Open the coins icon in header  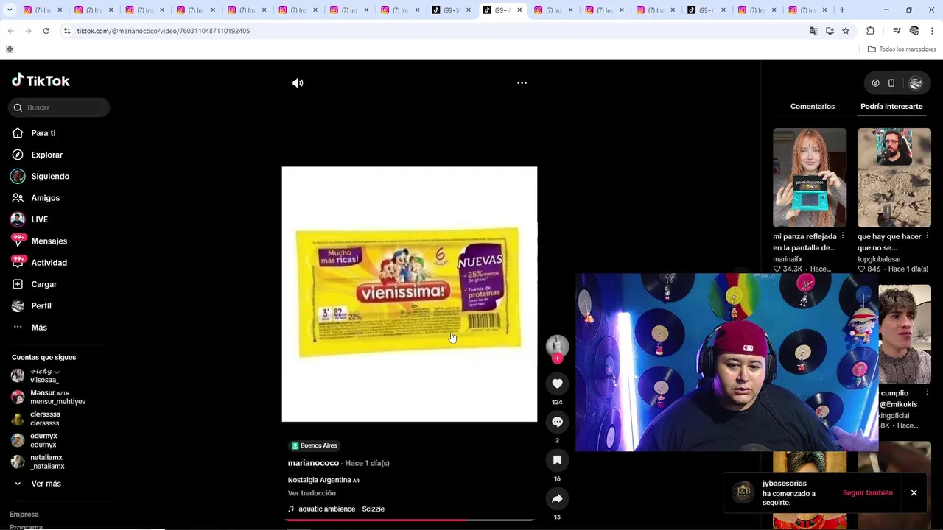pos(875,83)
